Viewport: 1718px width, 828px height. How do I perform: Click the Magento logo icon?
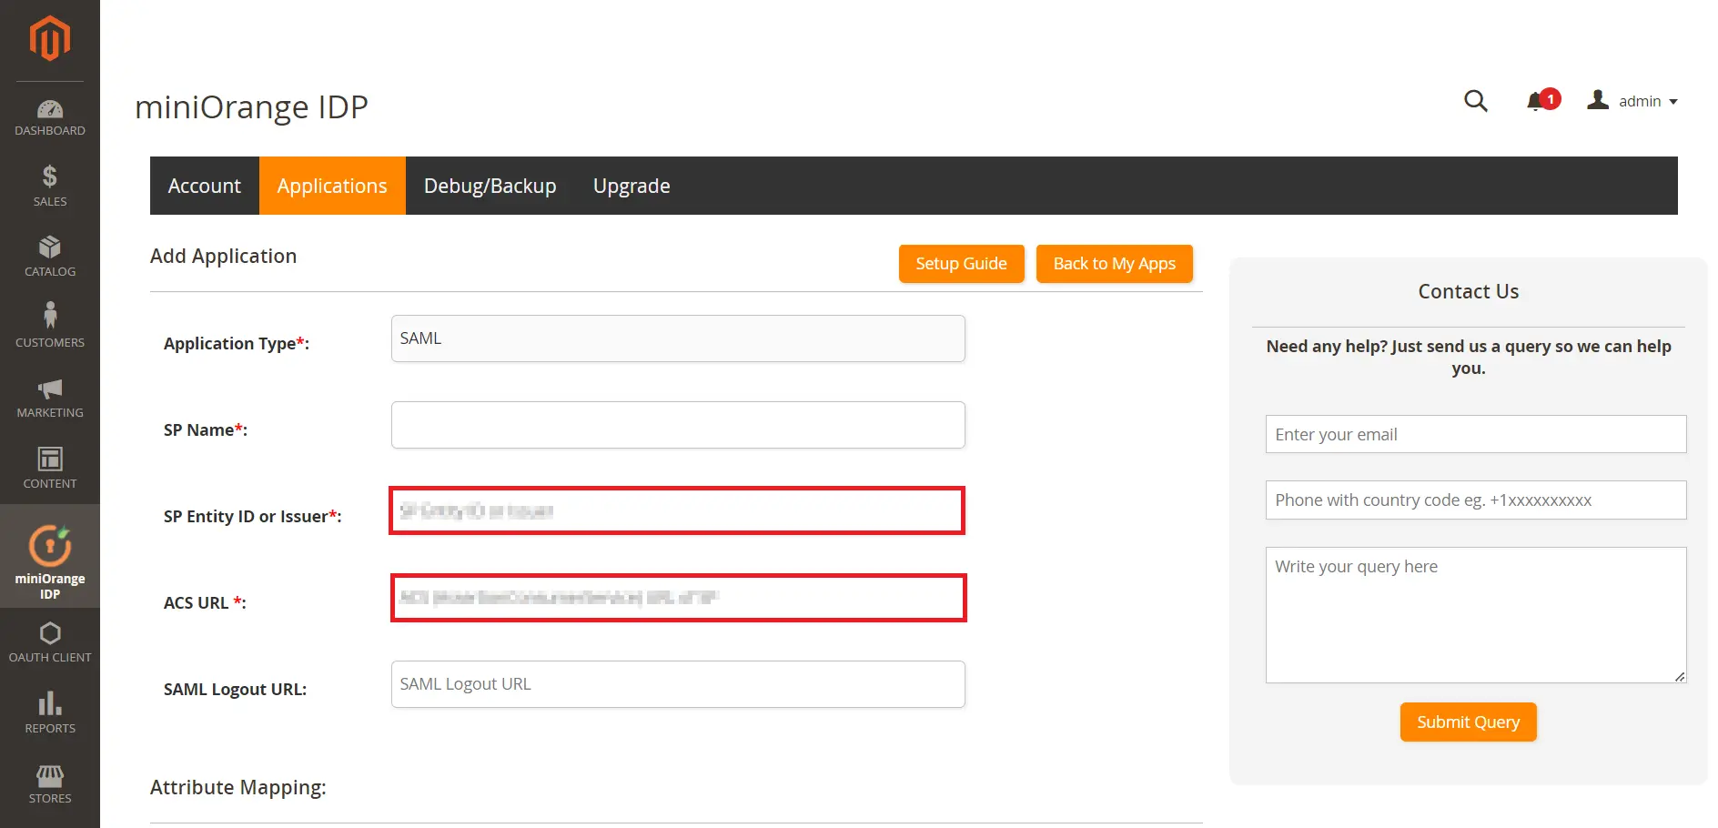click(50, 38)
